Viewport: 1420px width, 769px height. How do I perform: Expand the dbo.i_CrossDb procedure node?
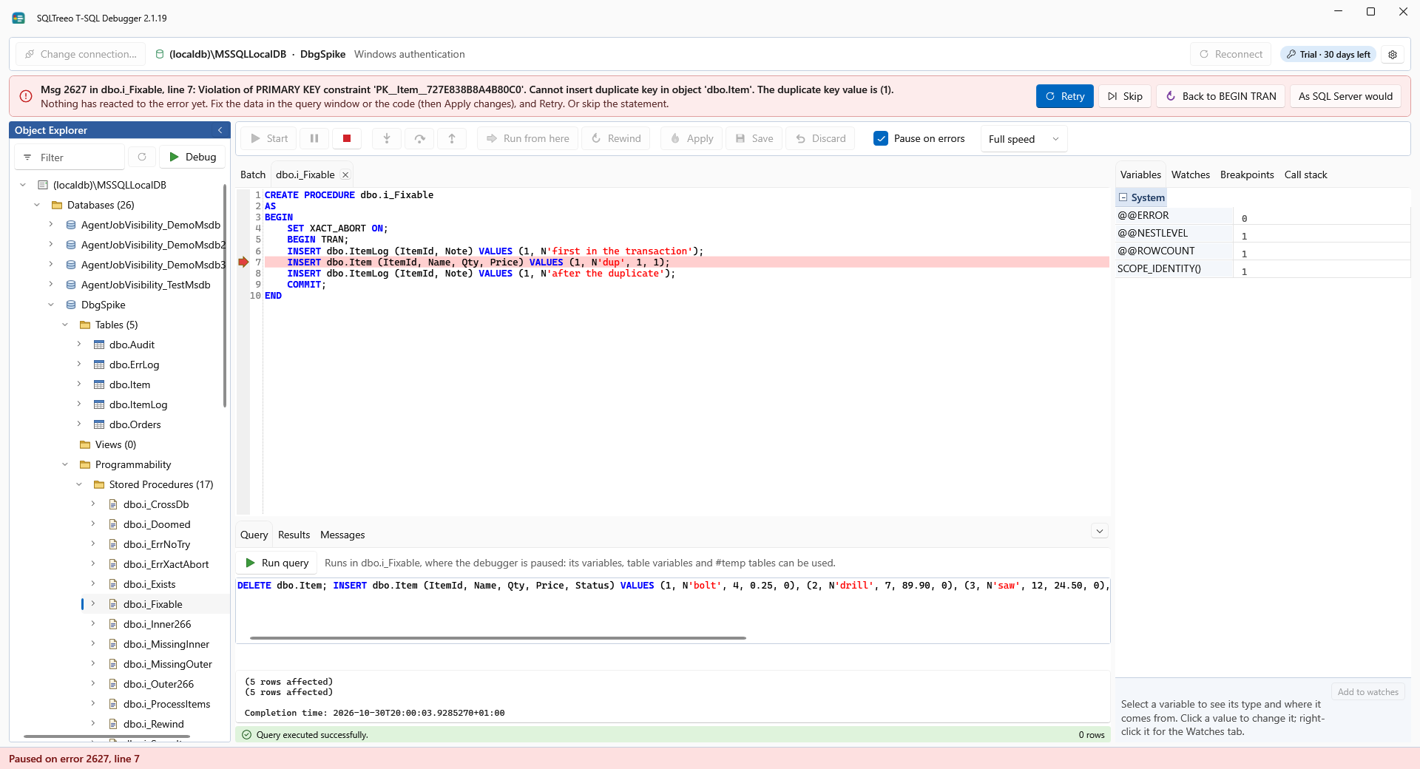click(93, 504)
